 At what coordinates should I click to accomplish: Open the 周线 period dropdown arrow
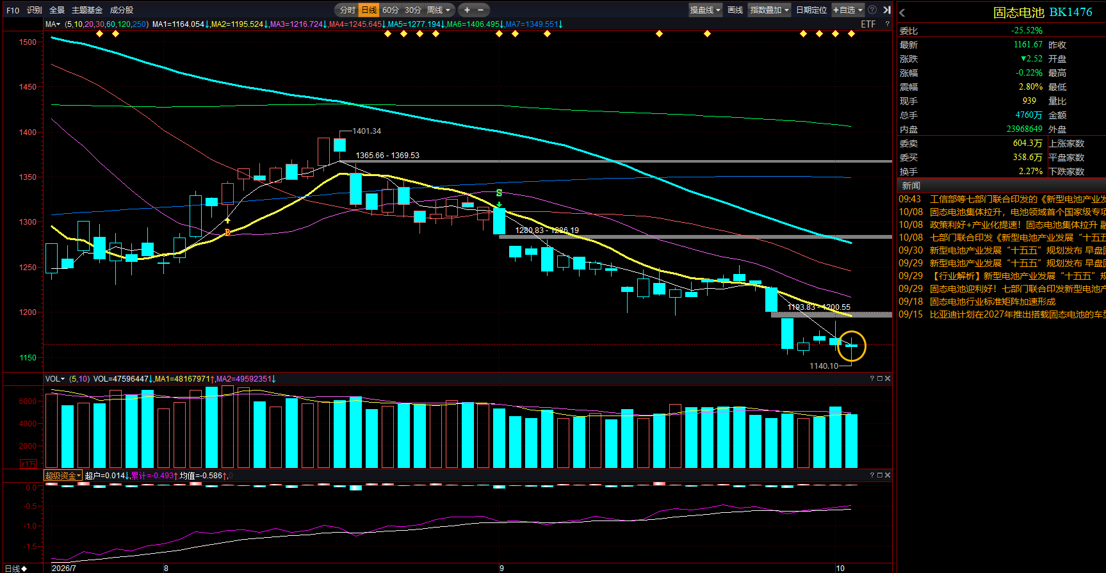[448, 10]
